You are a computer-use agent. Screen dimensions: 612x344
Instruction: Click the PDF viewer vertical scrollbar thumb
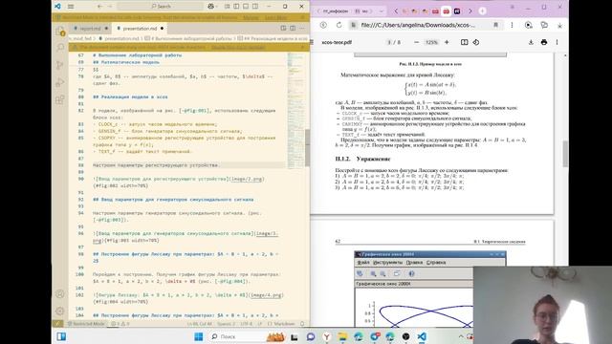tap(565, 154)
